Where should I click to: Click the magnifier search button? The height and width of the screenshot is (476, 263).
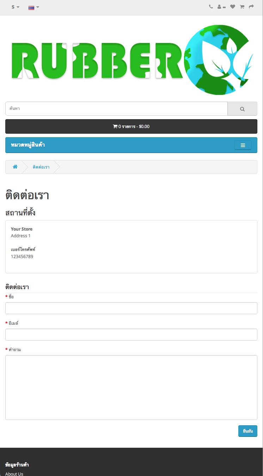click(242, 109)
